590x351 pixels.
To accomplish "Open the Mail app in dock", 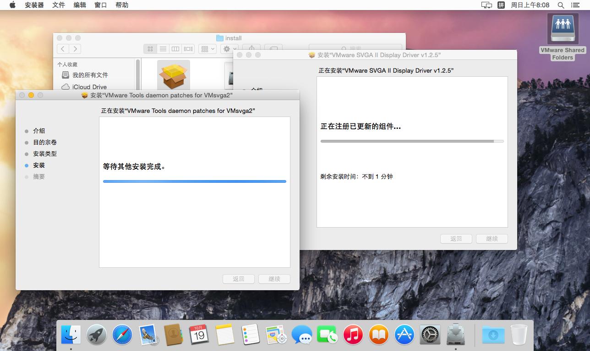I will tap(148, 335).
